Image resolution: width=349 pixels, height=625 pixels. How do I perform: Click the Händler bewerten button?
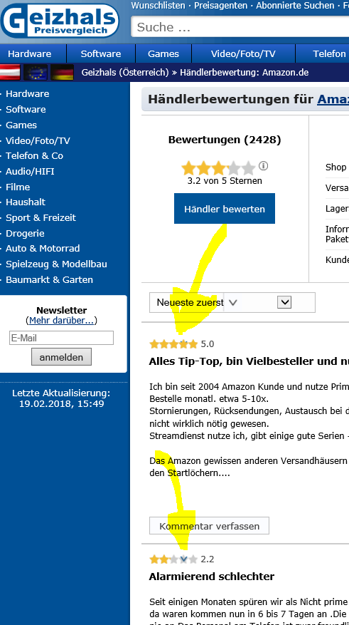pyautogui.click(x=225, y=209)
